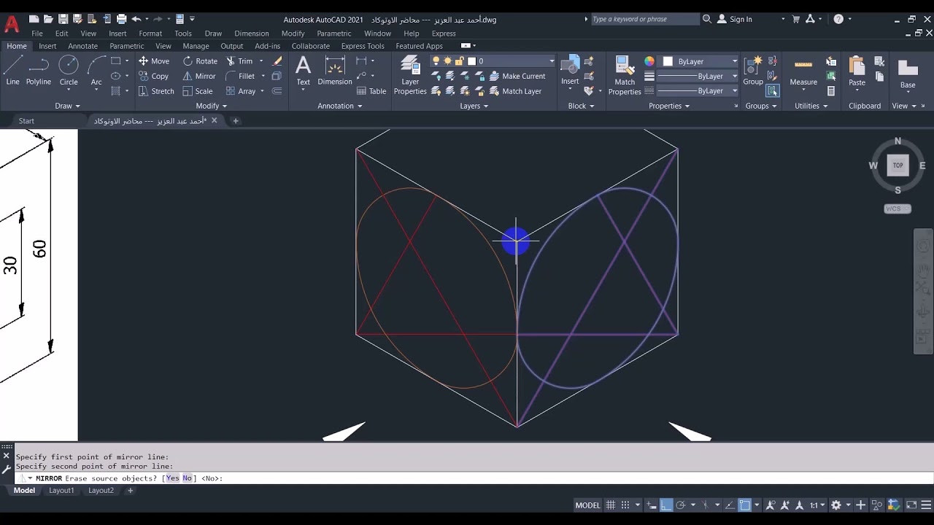
Task: Insert a Table
Action: pos(371,91)
